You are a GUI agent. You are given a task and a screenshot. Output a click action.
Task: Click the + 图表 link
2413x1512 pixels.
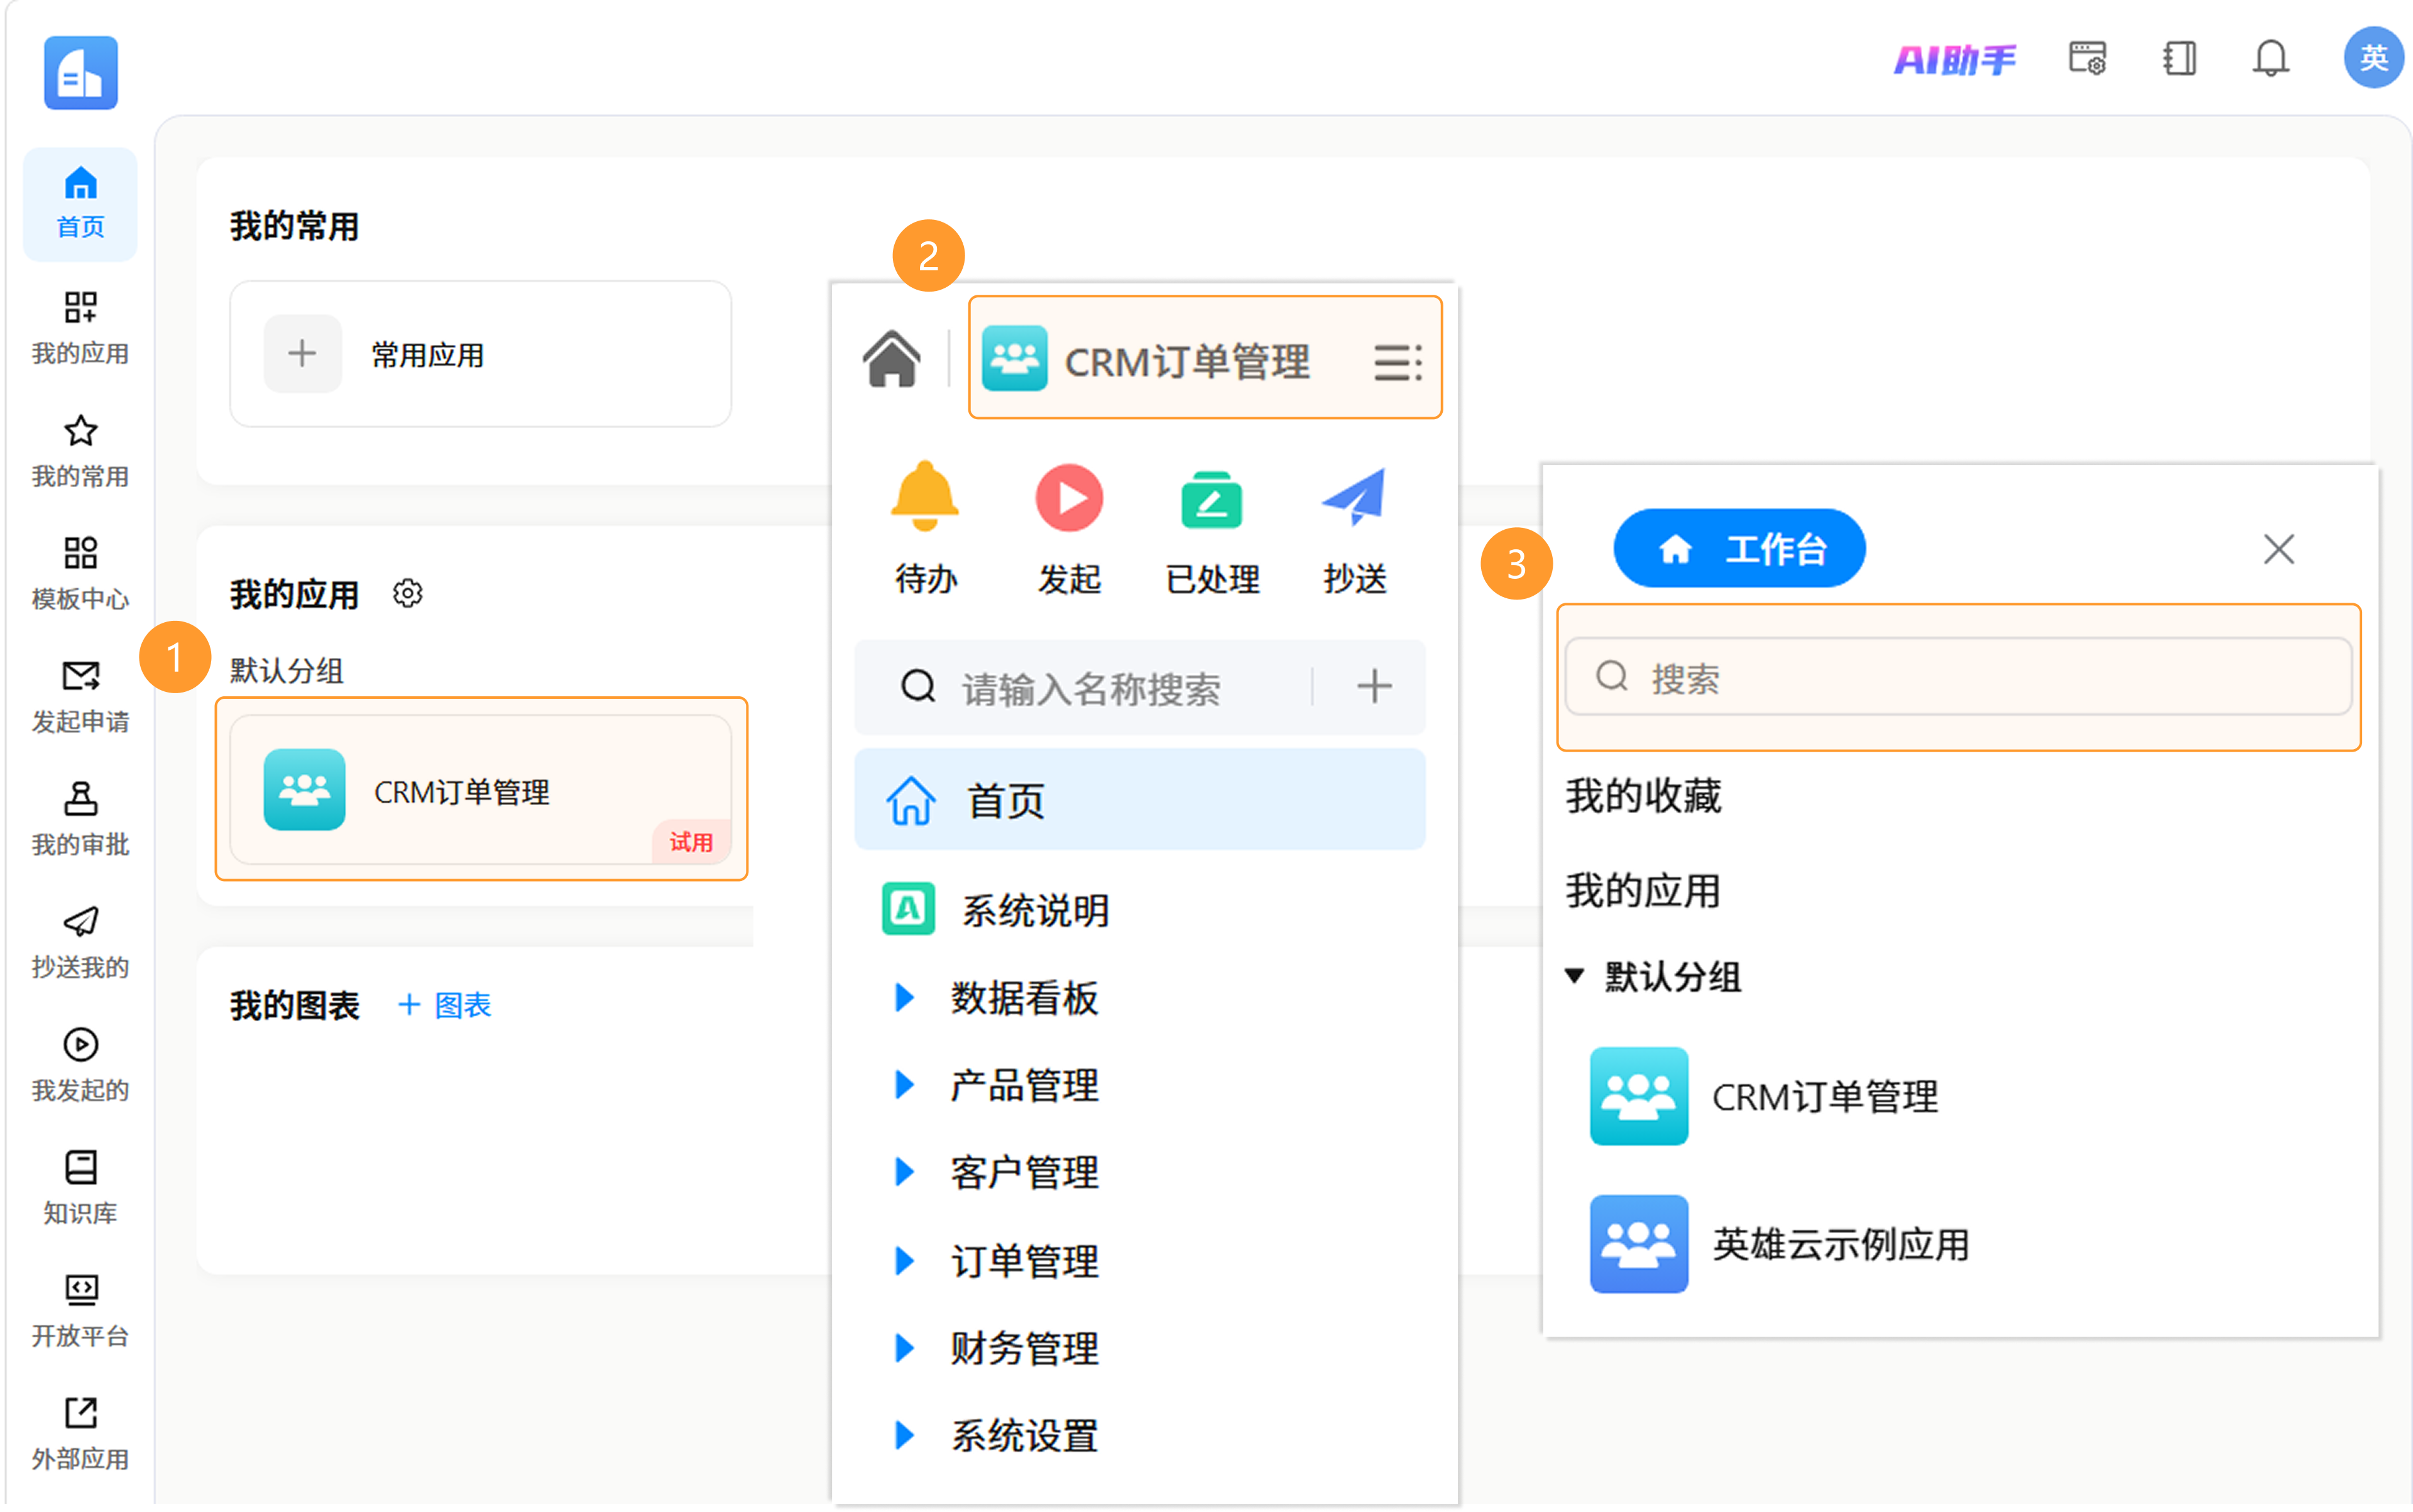445,1005
